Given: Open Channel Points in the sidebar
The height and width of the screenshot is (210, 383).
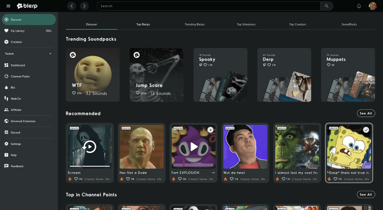Looking at the screenshot, I should (29, 76).
